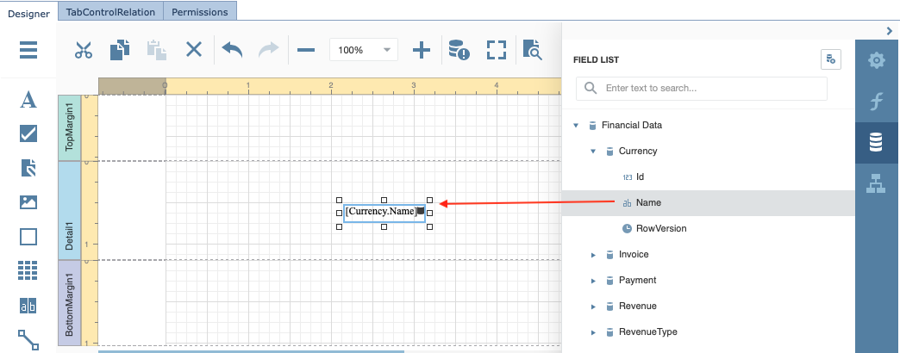Image resolution: width=900 pixels, height=353 pixels.
Task: Click the Copy icon in toolbar
Action: pos(120,50)
